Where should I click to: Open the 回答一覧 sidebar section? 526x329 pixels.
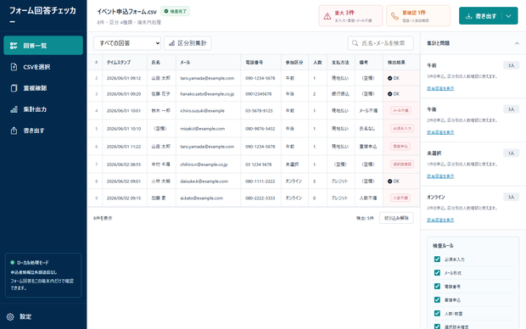click(43, 45)
